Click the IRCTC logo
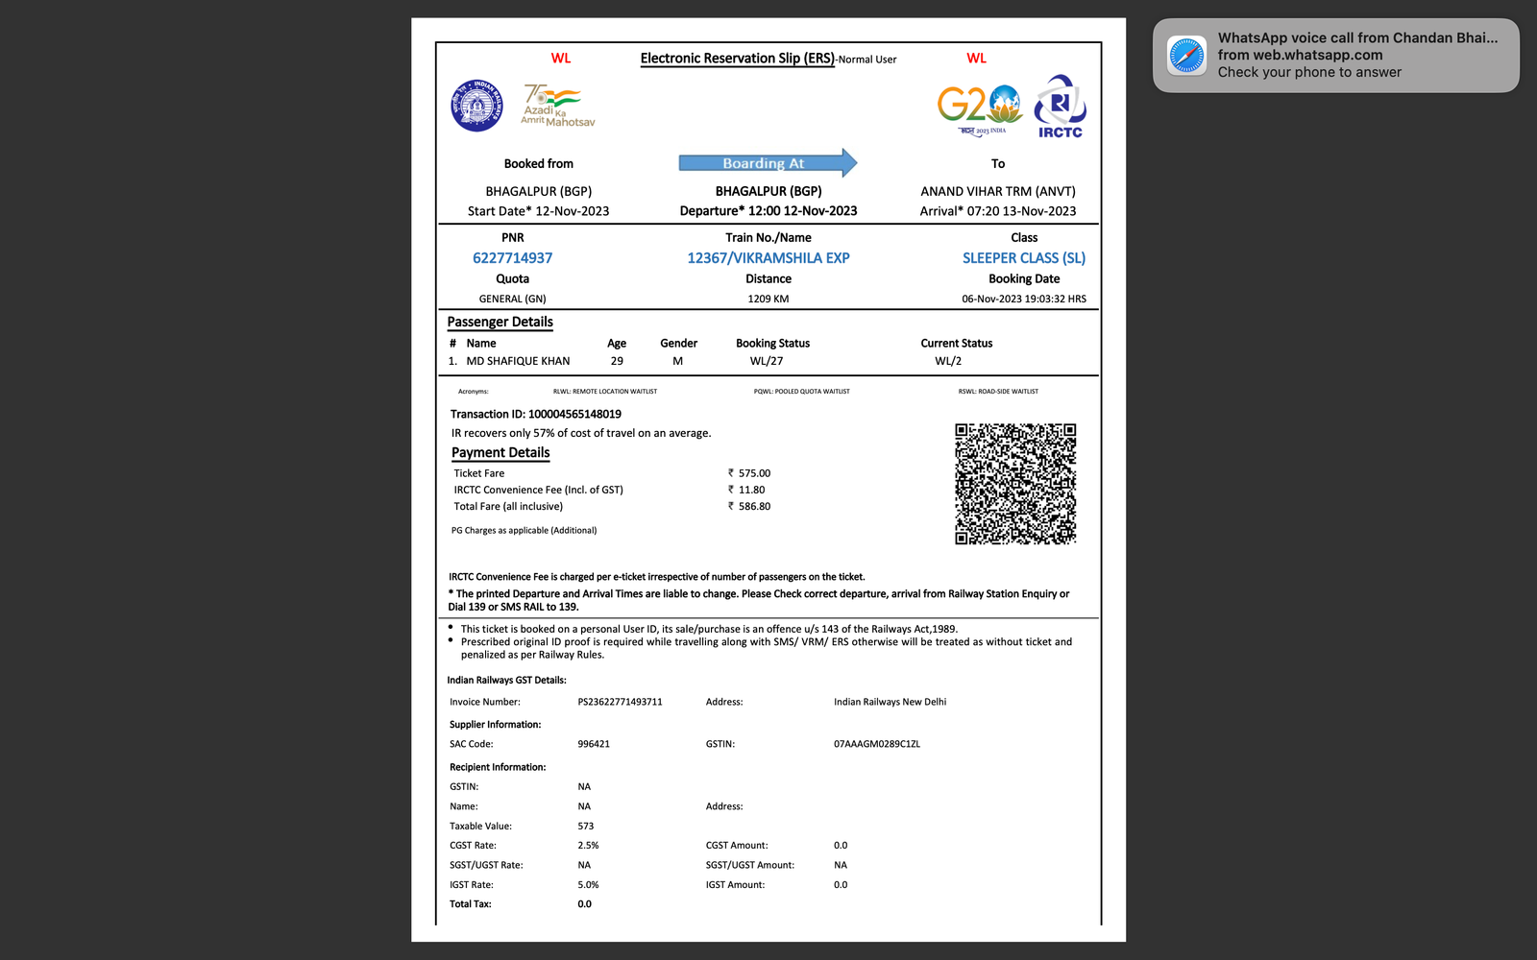The image size is (1537, 960). click(x=1060, y=107)
